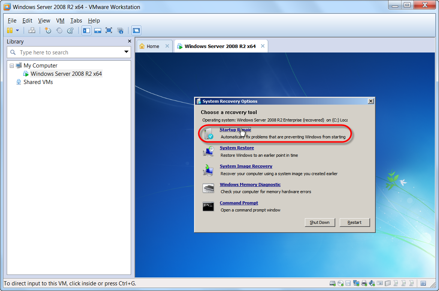Close the System Recovery Options dialog
The image size is (439, 291).
click(x=371, y=101)
